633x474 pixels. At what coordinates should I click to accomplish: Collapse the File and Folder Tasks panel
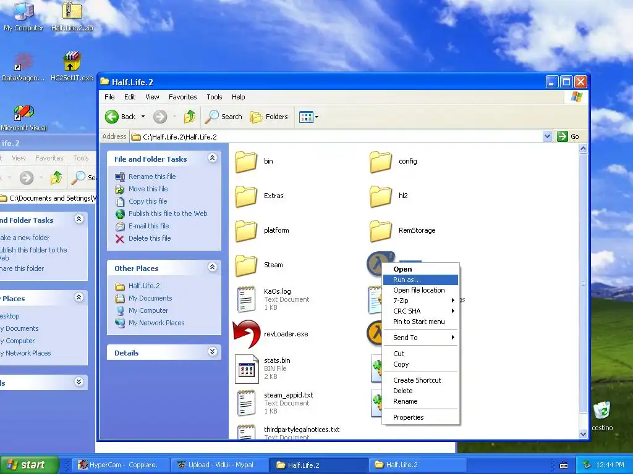point(213,158)
